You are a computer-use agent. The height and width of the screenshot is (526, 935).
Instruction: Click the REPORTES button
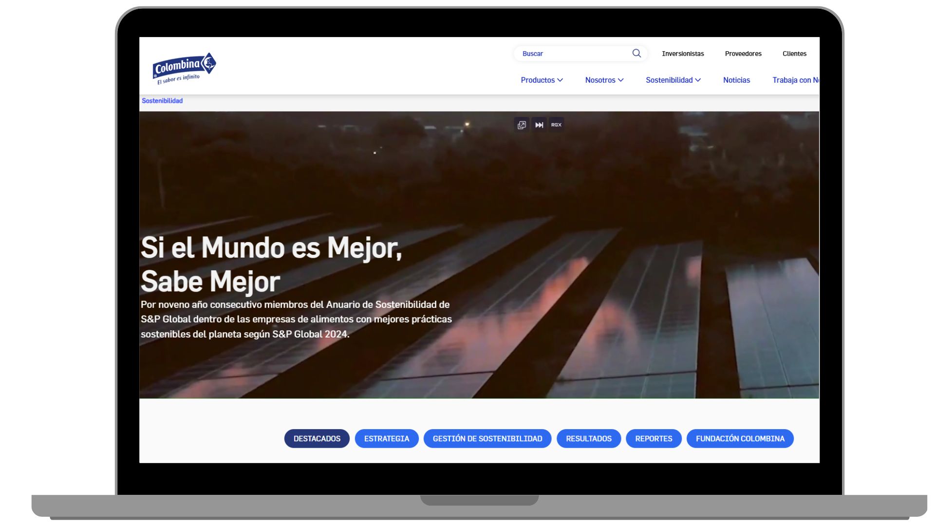tap(654, 439)
